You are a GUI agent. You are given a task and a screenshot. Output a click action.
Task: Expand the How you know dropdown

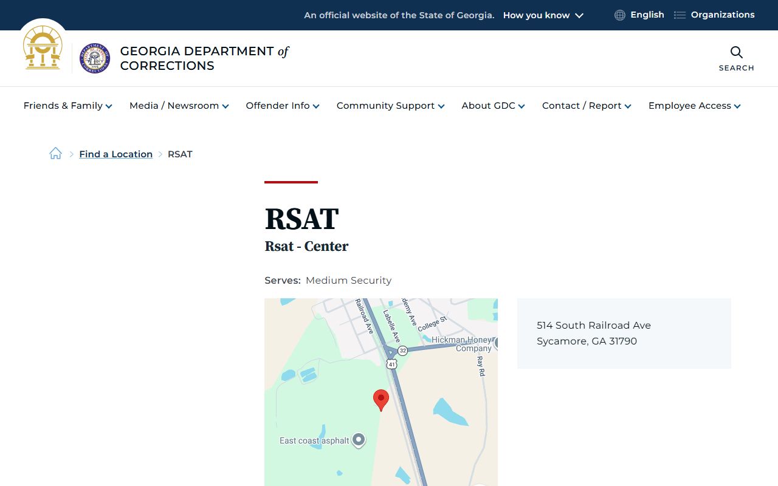tap(543, 15)
